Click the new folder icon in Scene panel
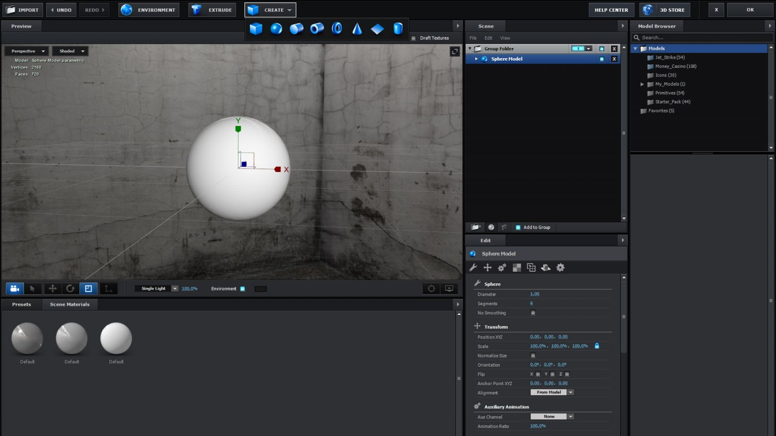The height and width of the screenshot is (436, 776). coord(475,227)
